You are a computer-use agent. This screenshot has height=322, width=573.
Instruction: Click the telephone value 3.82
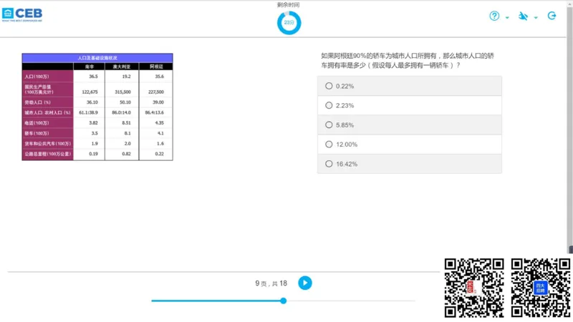(93, 123)
